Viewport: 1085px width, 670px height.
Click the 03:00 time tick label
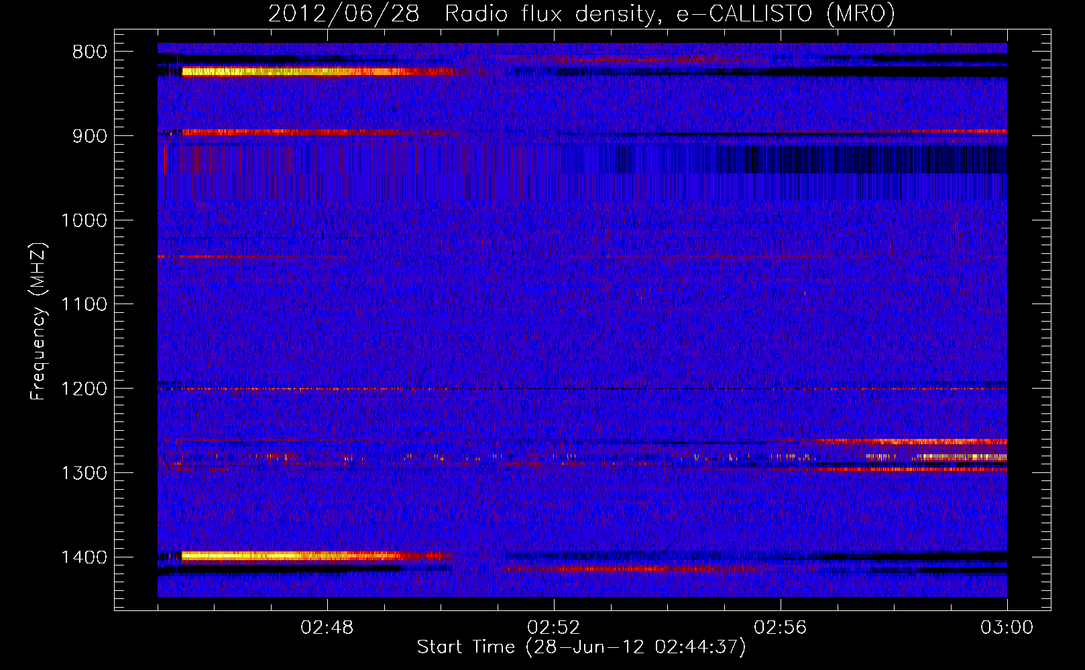pyautogui.click(x=1007, y=628)
